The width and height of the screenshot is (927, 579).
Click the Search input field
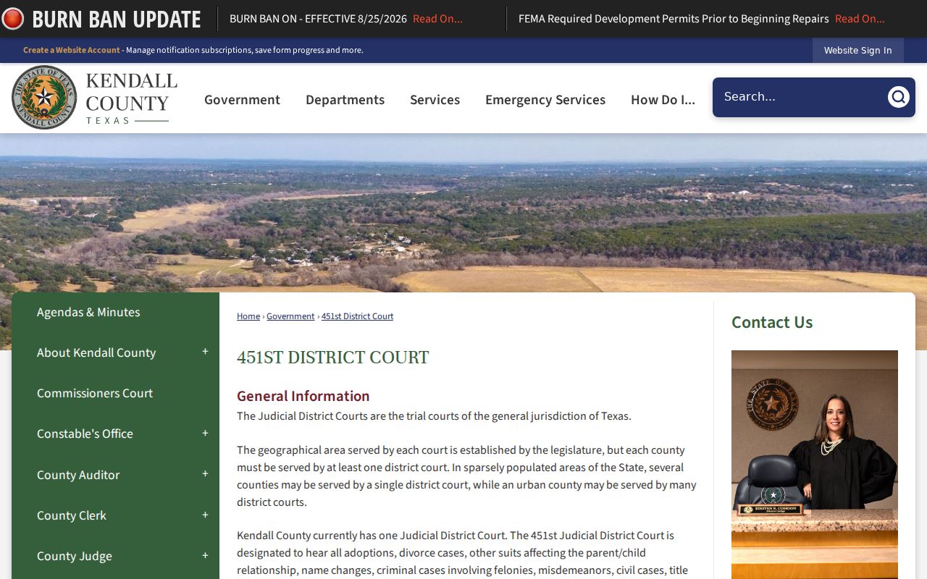[x=799, y=97]
